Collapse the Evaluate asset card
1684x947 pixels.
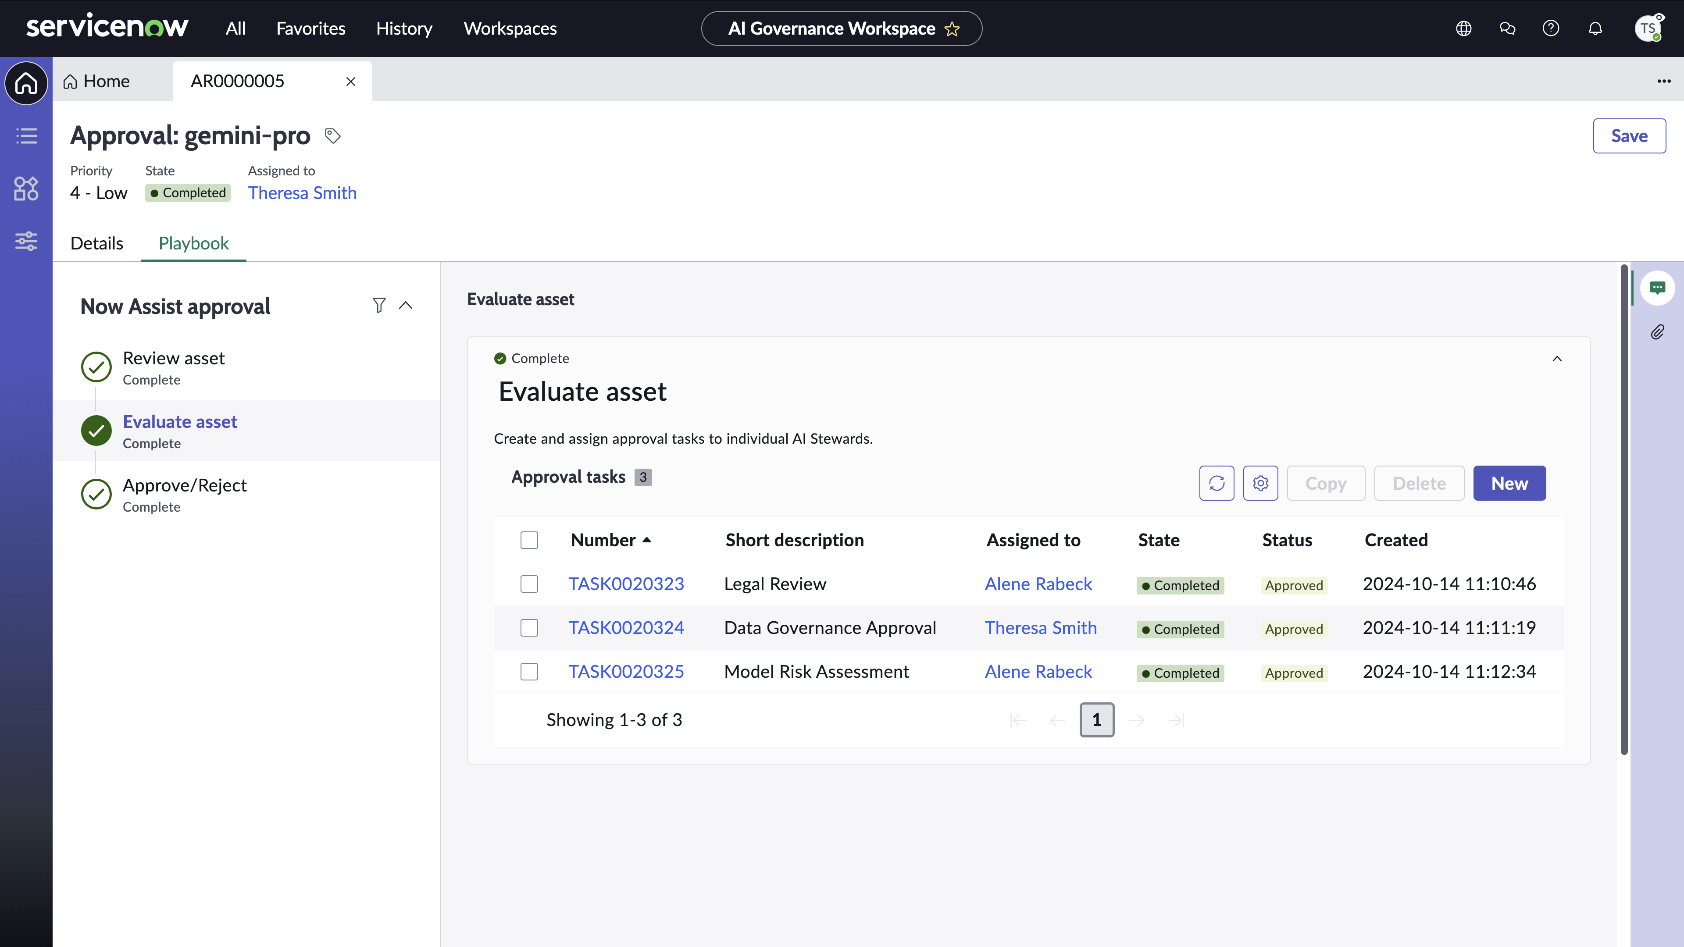(x=1557, y=359)
